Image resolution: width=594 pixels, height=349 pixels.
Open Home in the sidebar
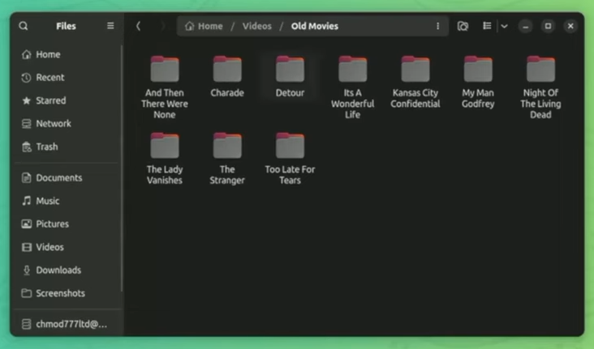click(67, 54)
